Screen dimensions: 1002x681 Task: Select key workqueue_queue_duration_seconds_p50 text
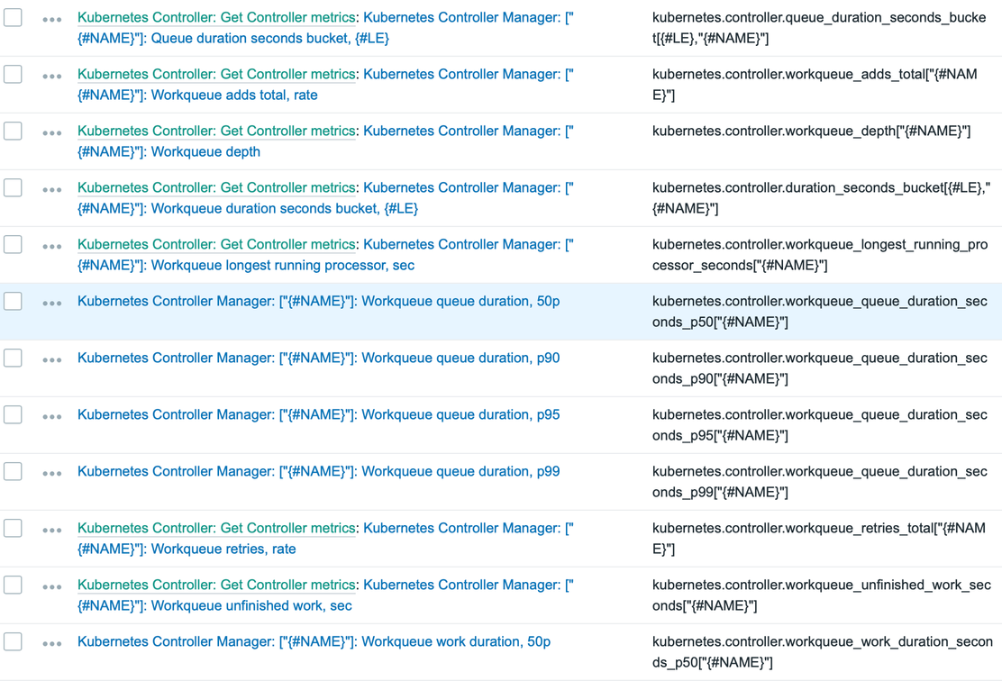(820, 312)
